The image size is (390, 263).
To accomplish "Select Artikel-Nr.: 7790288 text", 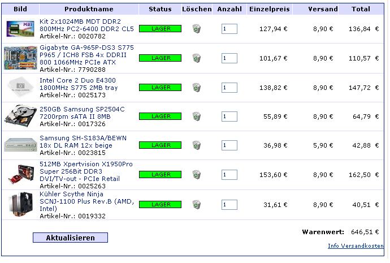I will [x=72, y=70].
